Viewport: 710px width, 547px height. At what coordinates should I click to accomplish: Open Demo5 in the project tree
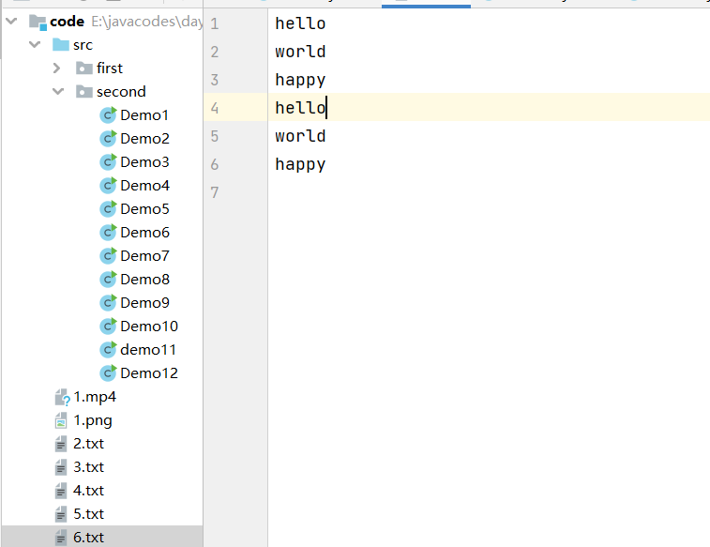[144, 208]
